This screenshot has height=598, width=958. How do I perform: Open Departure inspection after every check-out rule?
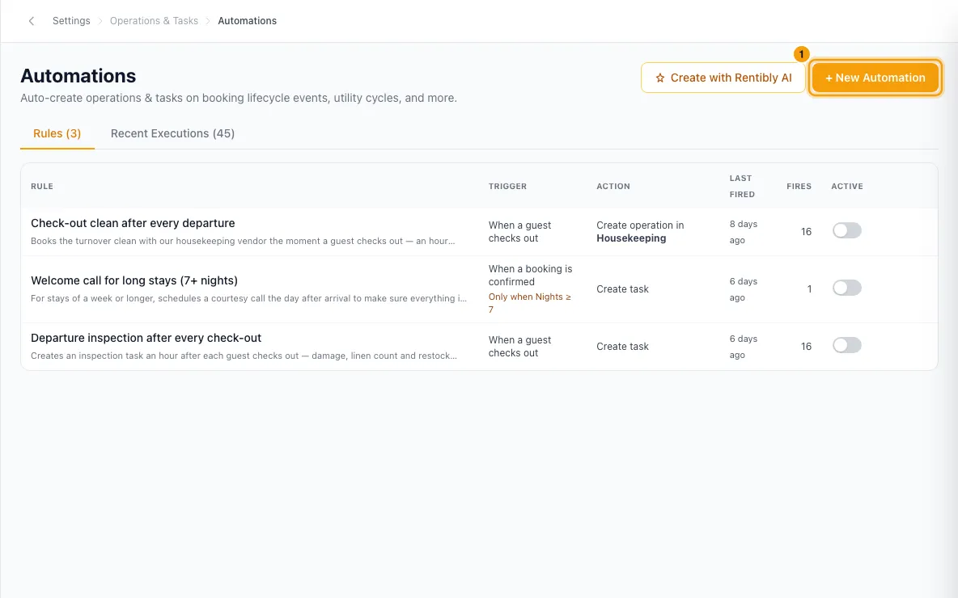pos(146,338)
